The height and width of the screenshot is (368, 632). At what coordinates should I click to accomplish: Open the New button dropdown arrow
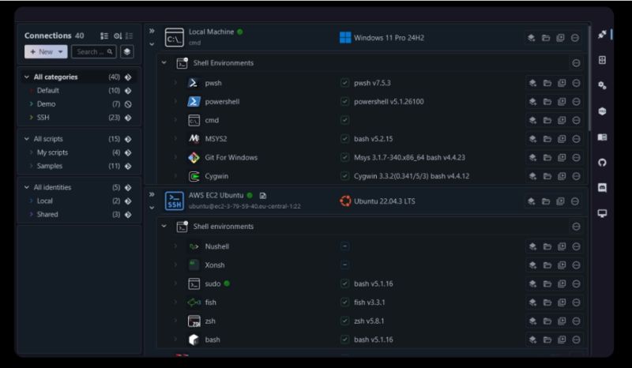click(x=61, y=51)
